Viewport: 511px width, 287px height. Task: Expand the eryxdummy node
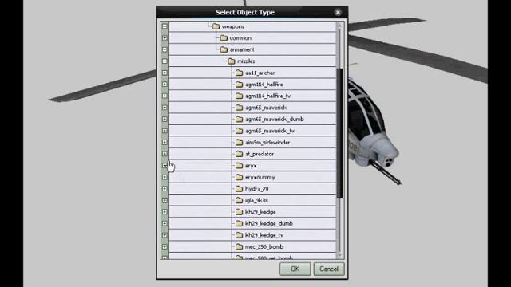click(x=164, y=177)
